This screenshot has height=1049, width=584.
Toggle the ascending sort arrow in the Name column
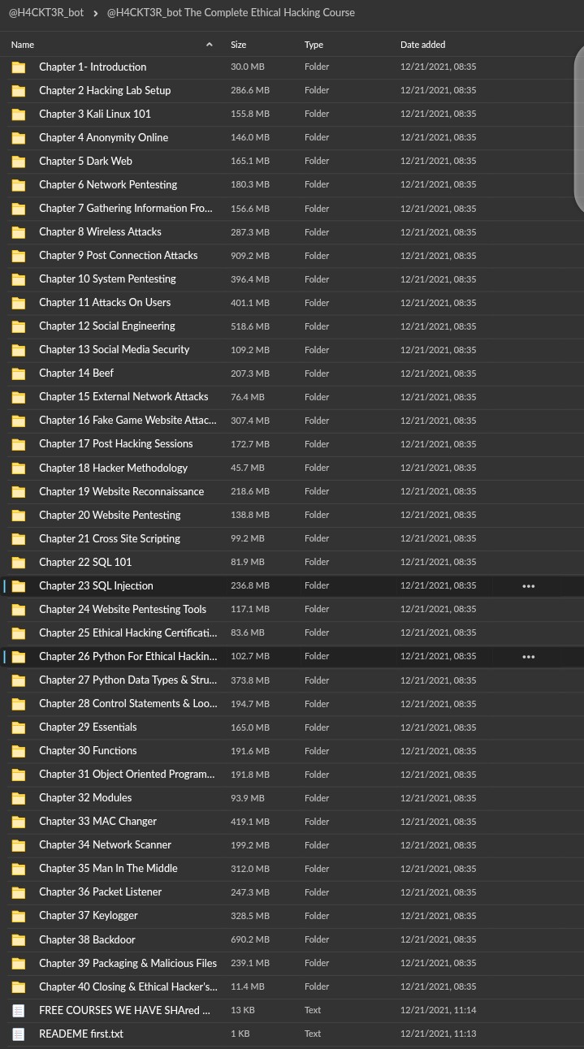click(210, 45)
